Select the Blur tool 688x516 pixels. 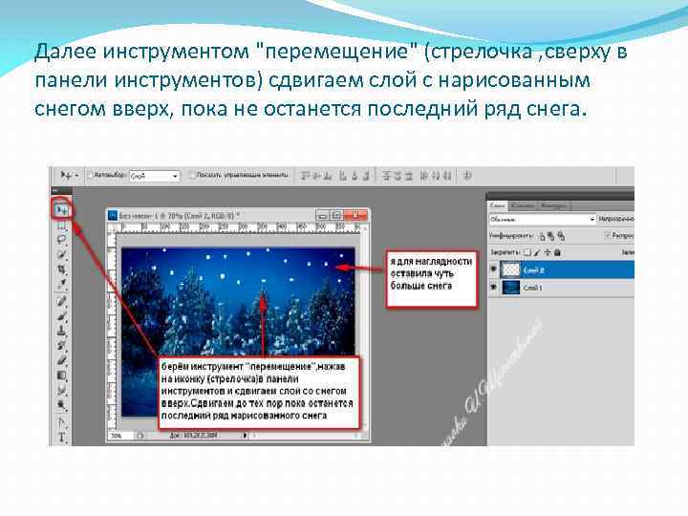click(62, 391)
